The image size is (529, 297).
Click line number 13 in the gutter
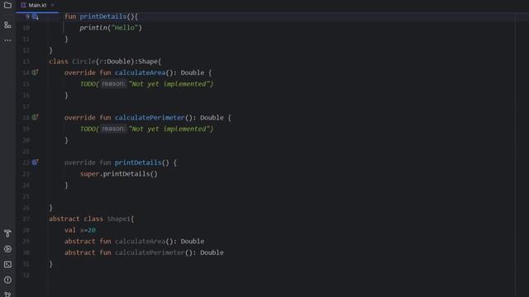tap(26, 62)
